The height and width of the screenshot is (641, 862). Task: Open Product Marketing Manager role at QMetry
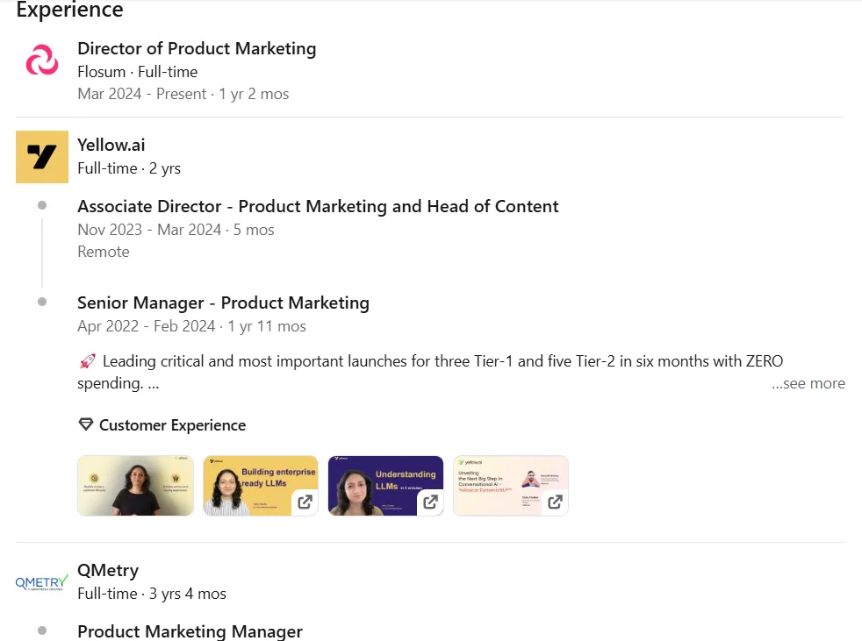tap(190, 631)
